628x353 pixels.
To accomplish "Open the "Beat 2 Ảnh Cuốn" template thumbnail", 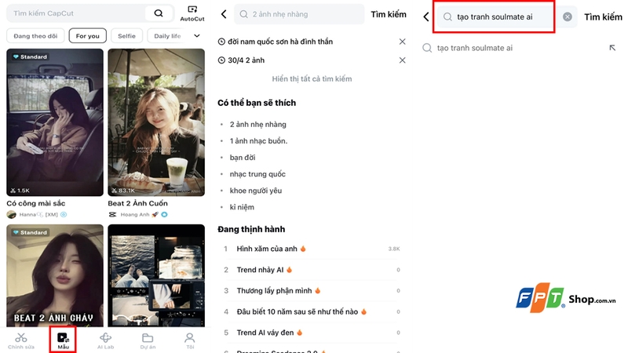I will click(x=156, y=122).
